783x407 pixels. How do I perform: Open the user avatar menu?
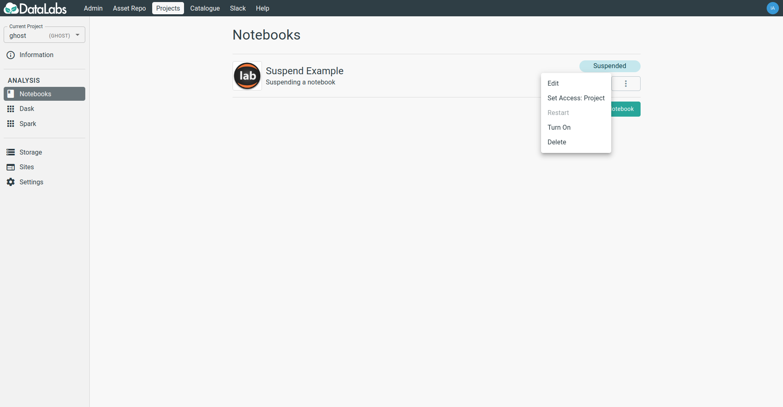point(772,8)
